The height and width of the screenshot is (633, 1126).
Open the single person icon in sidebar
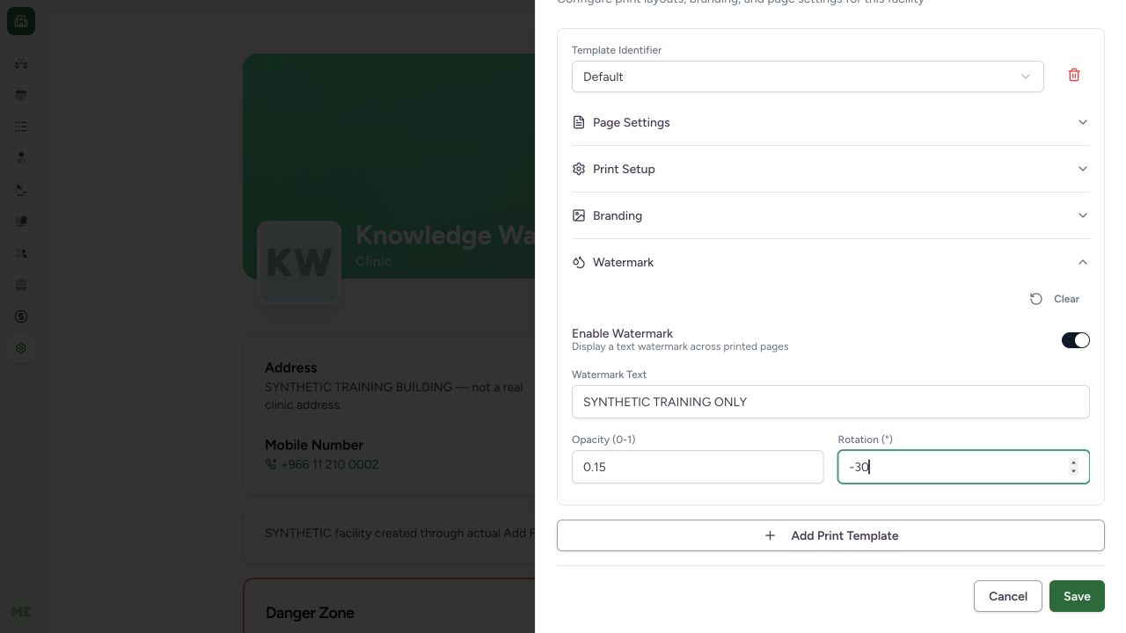21,158
